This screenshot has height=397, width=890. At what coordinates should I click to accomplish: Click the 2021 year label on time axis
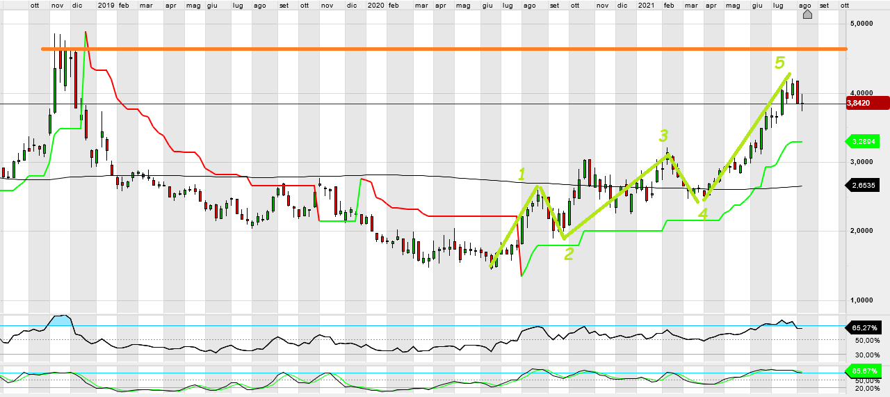(646, 5)
